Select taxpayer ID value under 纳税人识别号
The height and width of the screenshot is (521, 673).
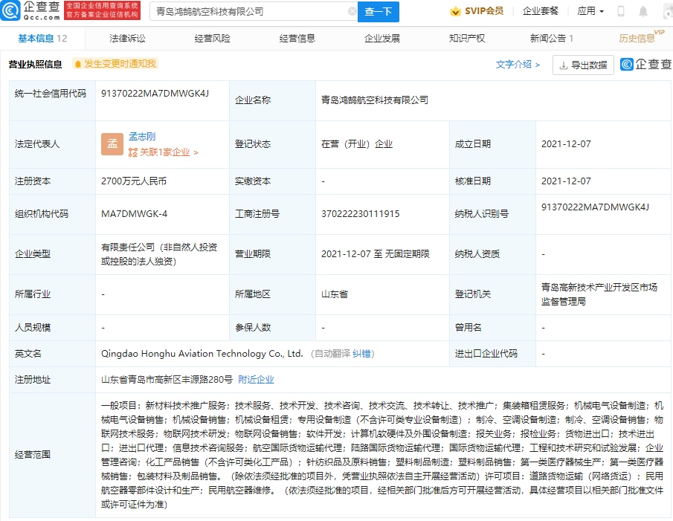[595, 207]
